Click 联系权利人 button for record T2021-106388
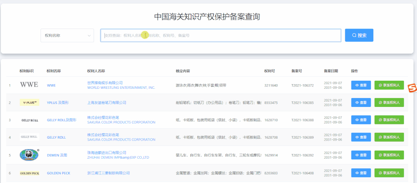This screenshot has width=417, height=183. [x=389, y=120]
